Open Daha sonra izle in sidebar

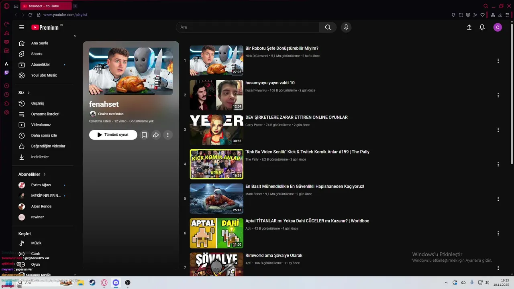tap(44, 135)
